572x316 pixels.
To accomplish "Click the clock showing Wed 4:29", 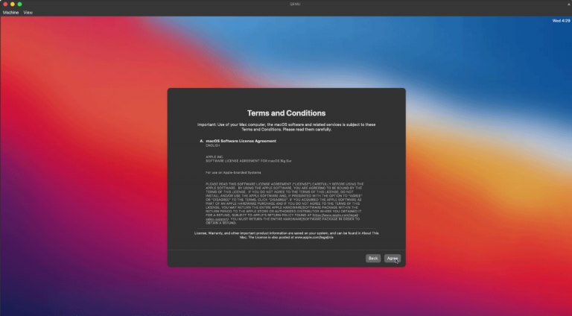I will [x=561, y=21].
